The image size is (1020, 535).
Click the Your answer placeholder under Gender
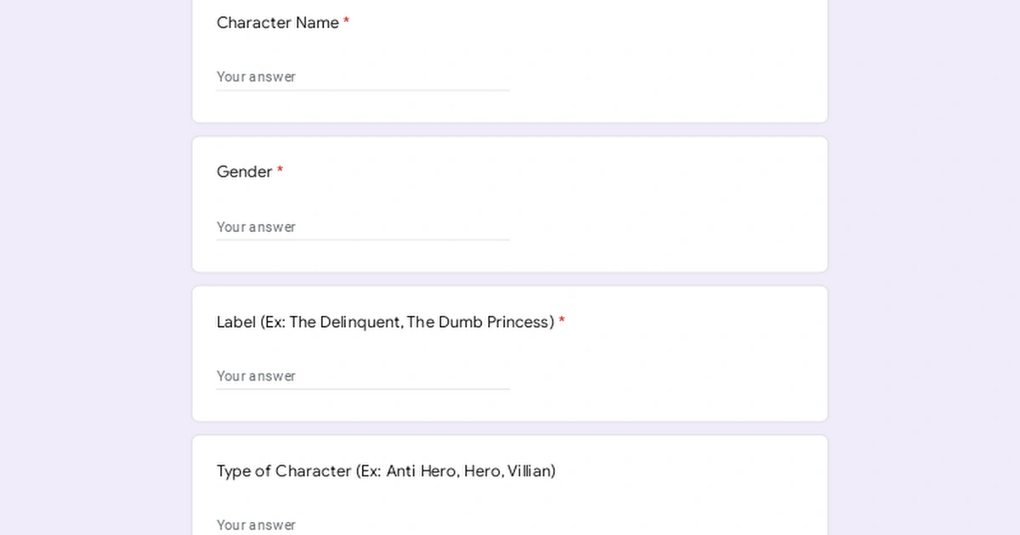(x=256, y=227)
